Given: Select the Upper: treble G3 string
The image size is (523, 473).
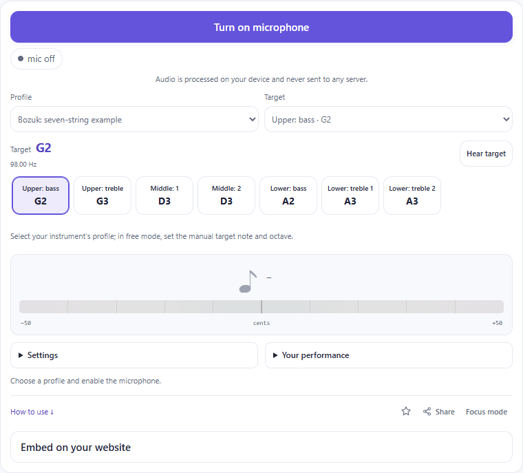Looking at the screenshot, I should click(103, 196).
